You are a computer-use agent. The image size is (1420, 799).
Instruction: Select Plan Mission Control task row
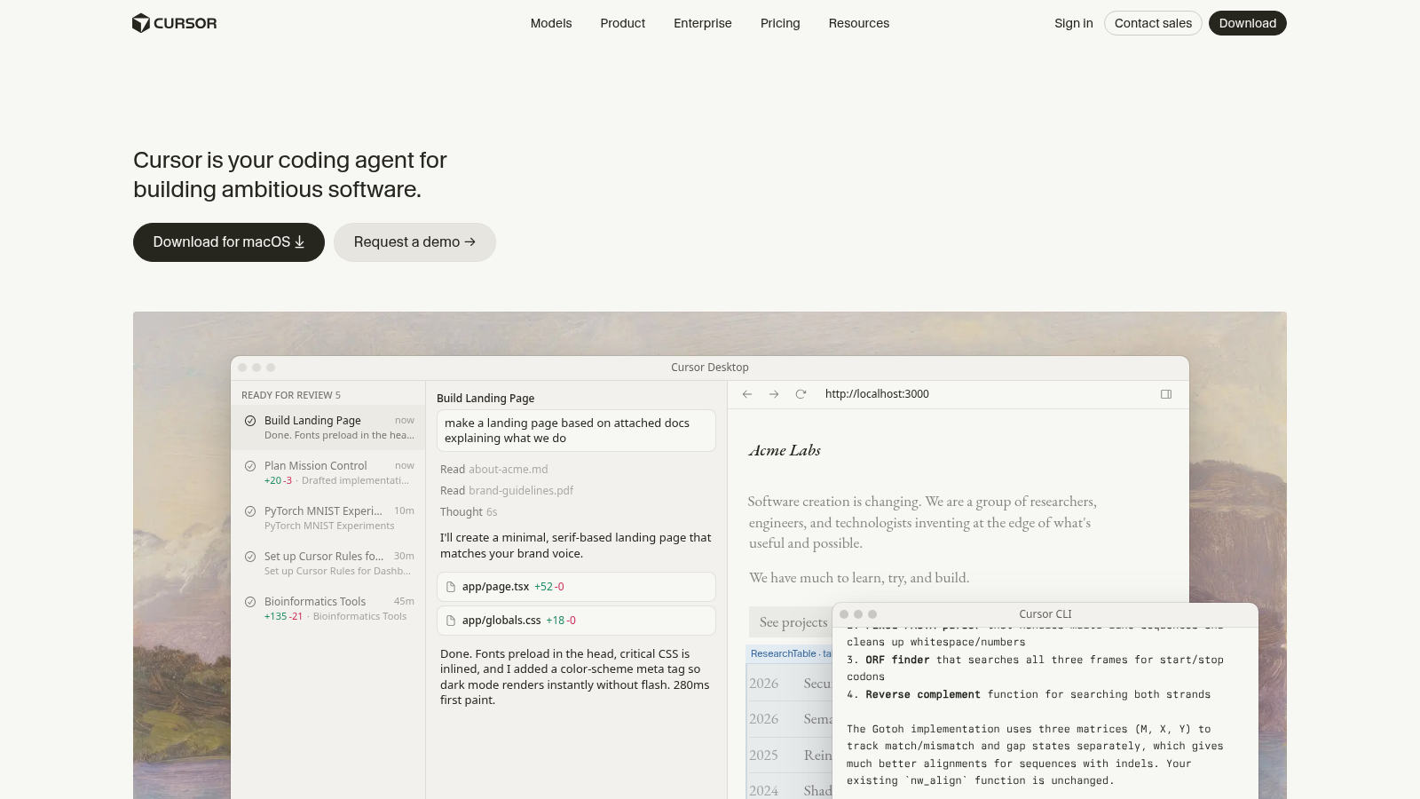point(328,473)
